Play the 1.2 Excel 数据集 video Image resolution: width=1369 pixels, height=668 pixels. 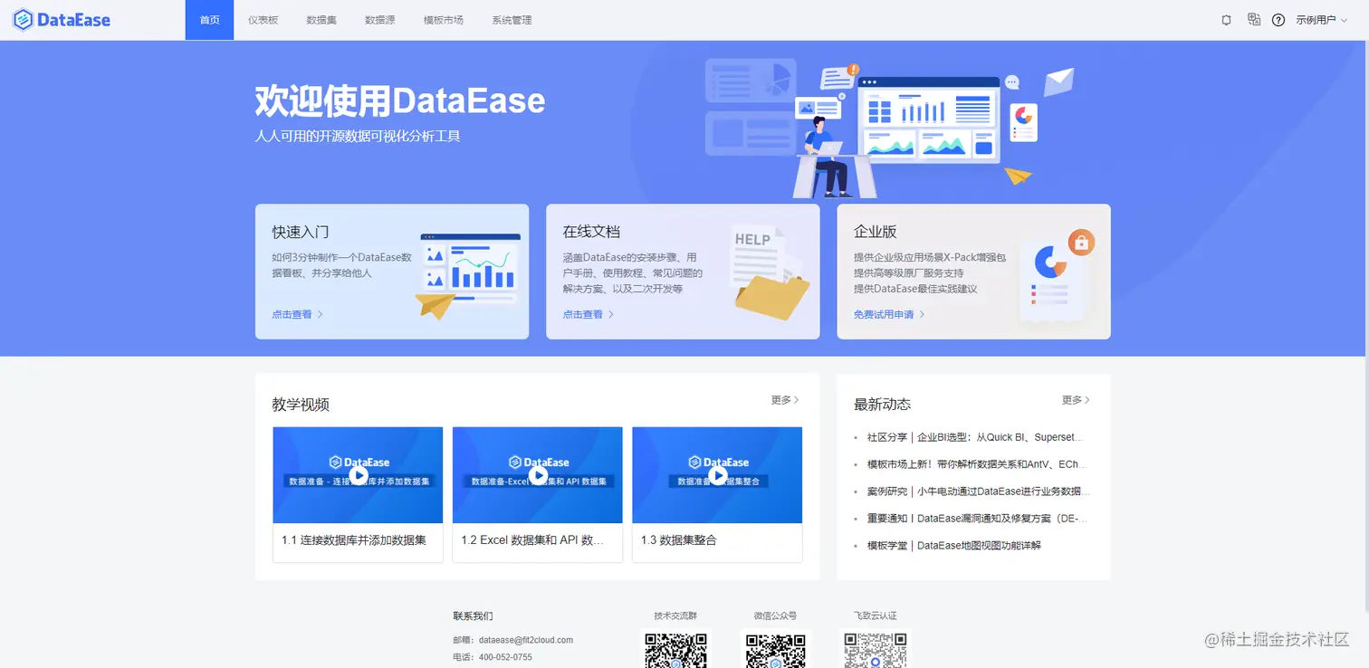tap(538, 474)
